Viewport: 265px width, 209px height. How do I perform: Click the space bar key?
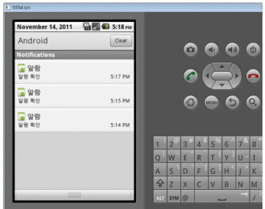(222, 197)
